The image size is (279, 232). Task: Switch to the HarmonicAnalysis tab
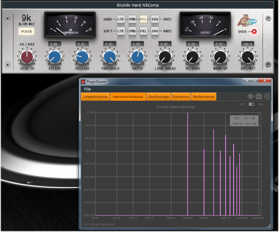click(128, 97)
